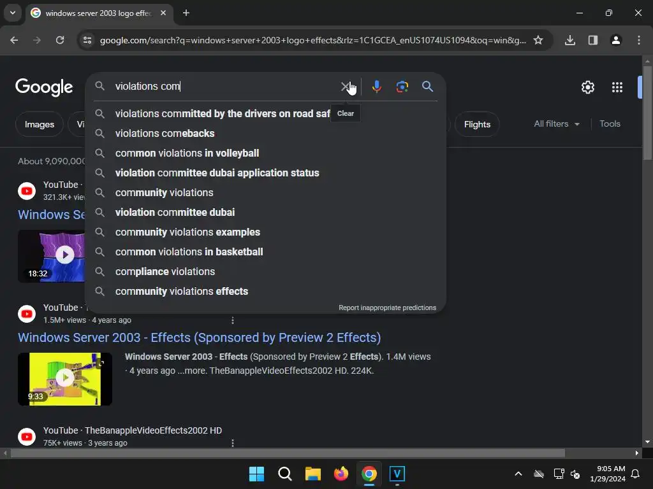Open Windows Start menu
653x489 pixels.
pos(256,474)
